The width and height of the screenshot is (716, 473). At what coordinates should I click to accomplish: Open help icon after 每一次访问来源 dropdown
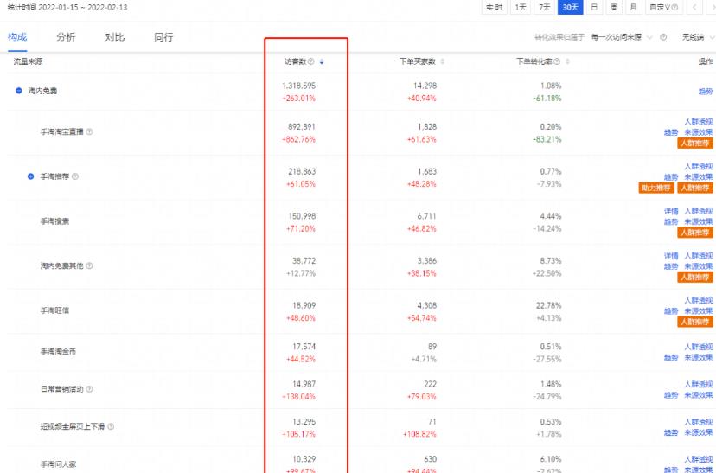[663, 37]
